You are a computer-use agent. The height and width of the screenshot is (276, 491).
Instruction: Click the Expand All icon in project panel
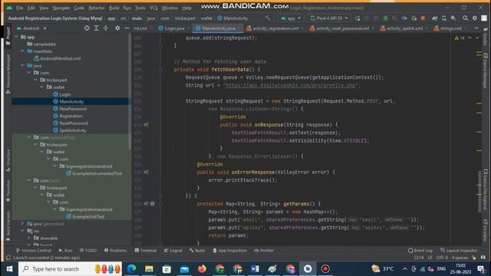pos(97,28)
